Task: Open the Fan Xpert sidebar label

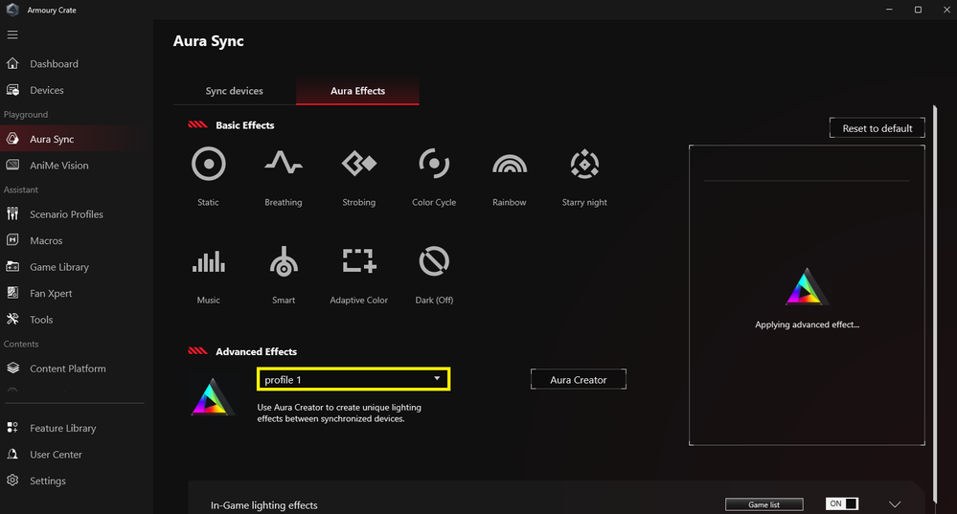Action: pos(52,293)
